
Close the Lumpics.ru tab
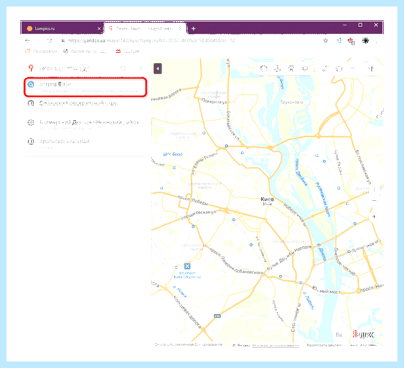tap(99, 29)
